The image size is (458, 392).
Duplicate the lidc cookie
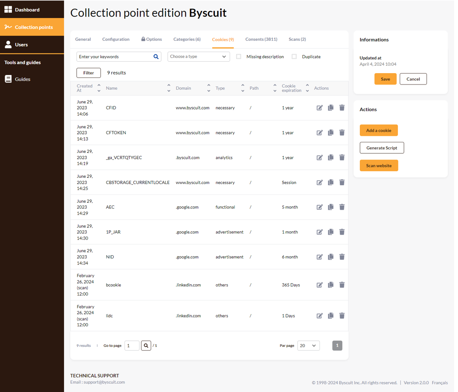tap(330, 315)
